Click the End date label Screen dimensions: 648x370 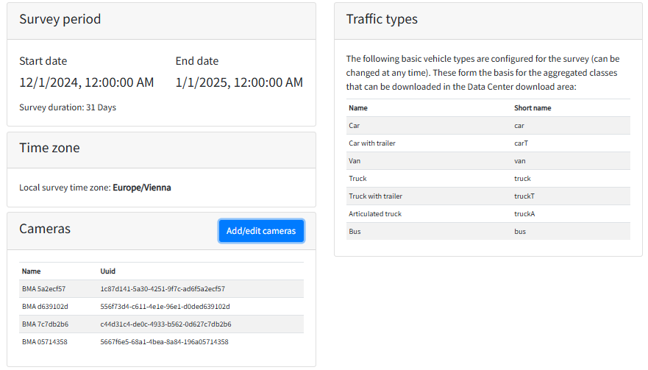197,61
